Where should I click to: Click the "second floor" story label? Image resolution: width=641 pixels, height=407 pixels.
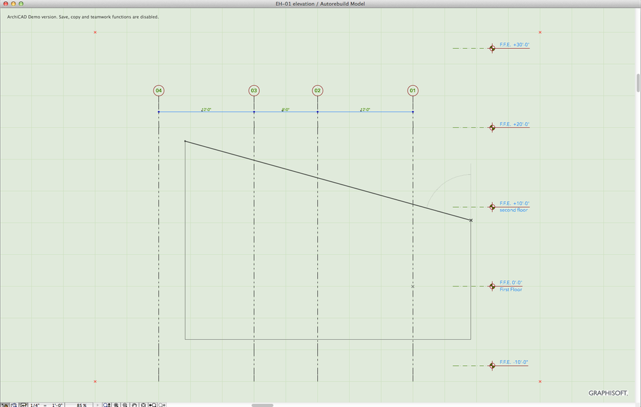tap(513, 210)
